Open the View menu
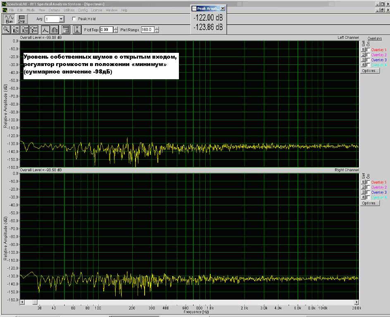The height and width of the screenshot is (317, 390). (x=42, y=10)
